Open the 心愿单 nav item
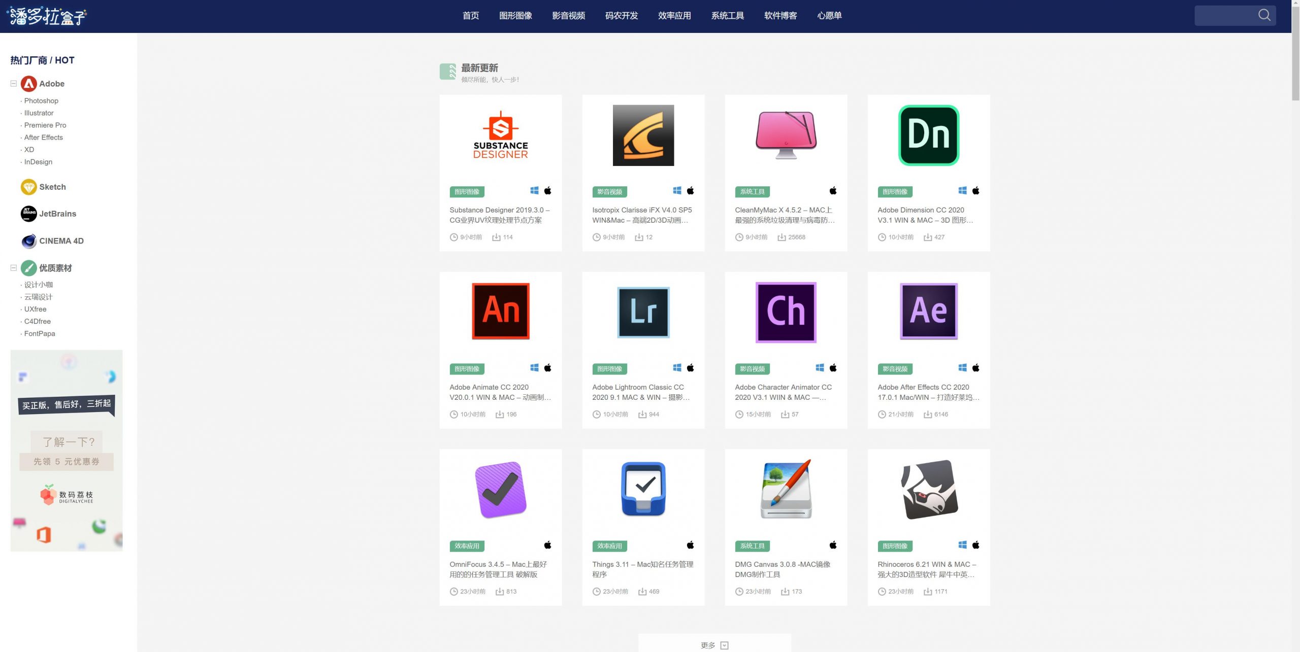Screen dimensions: 1300x652 829,16
